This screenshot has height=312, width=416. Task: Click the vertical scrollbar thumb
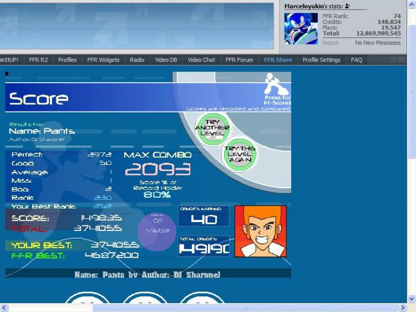click(x=412, y=92)
